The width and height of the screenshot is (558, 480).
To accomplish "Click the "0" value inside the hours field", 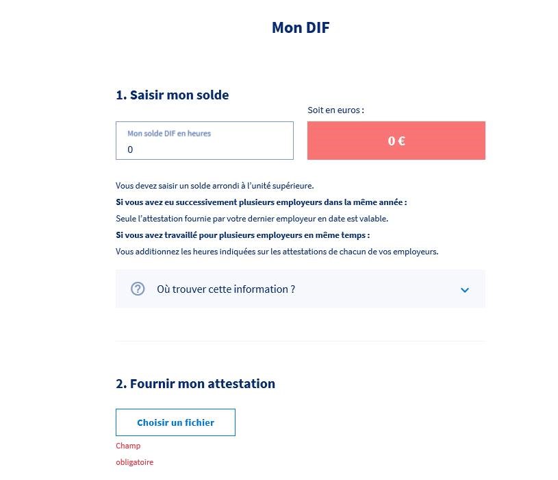I will [131, 149].
